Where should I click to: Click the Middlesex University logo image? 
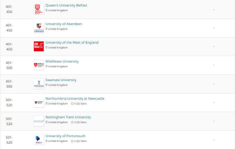(39, 65)
